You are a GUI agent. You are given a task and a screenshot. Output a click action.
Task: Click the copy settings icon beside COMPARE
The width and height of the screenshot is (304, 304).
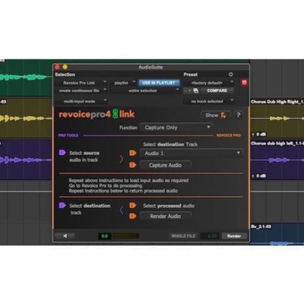[196, 90]
